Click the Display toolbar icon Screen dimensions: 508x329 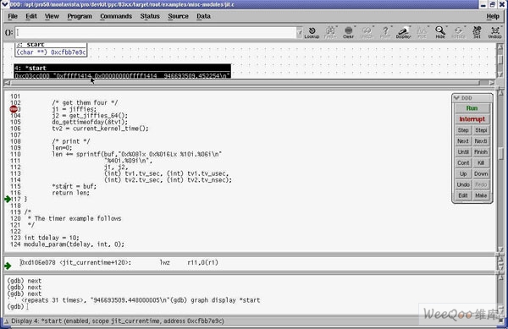[403, 32]
